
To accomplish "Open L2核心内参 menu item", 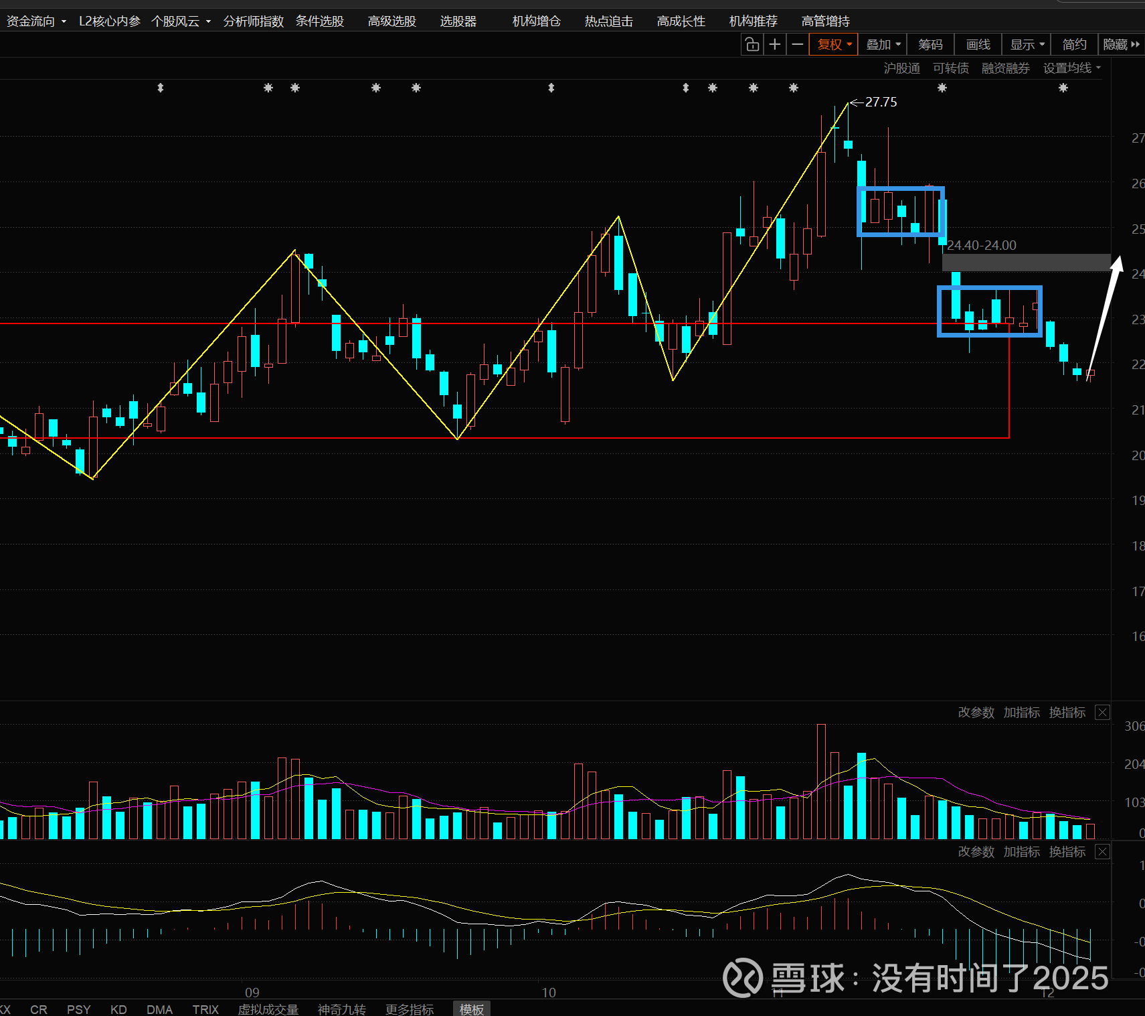I will coord(110,21).
